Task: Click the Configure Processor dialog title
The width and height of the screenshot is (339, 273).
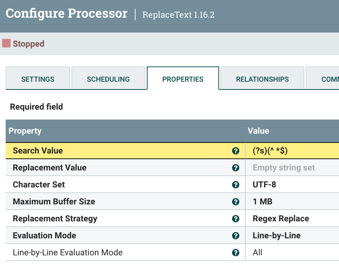Action: (67, 13)
